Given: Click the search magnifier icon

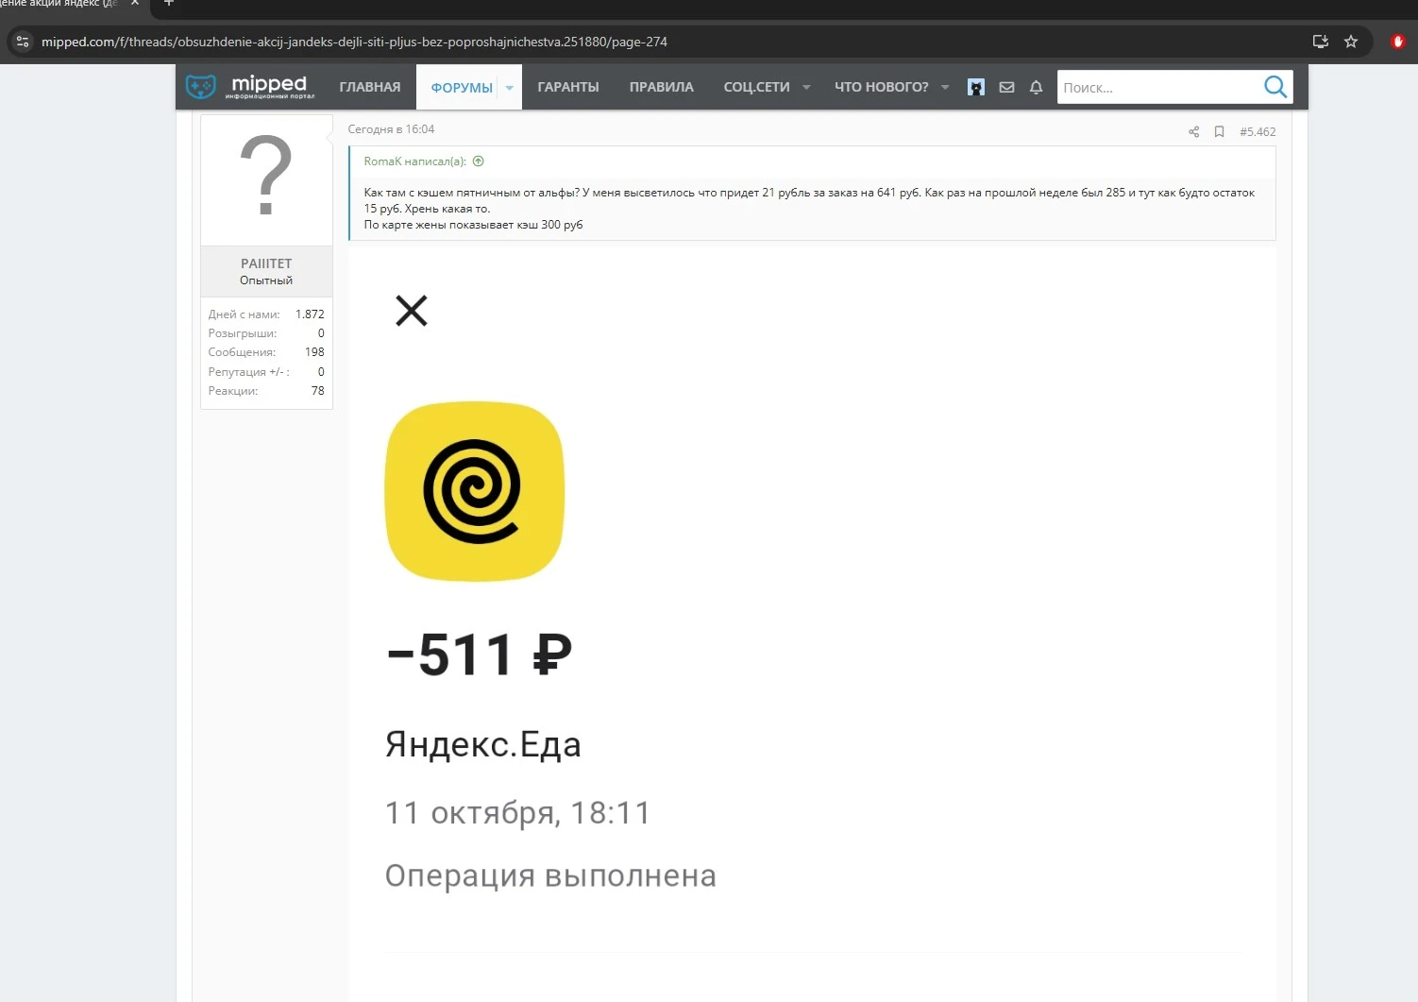Looking at the screenshot, I should pyautogui.click(x=1275, y=87).
